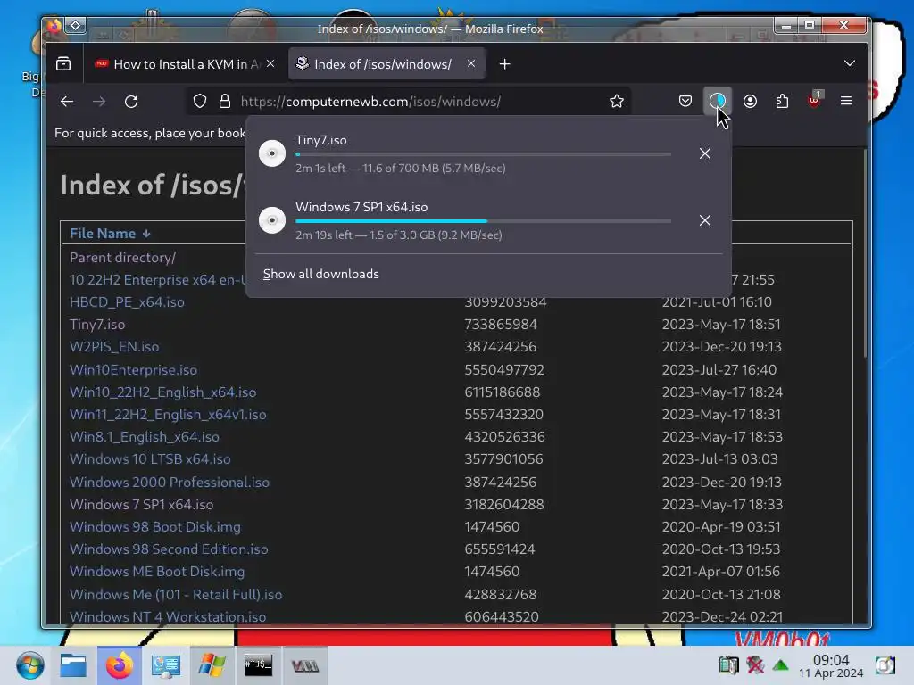Open Firefox application hamburger menu

click(x=846, y=102)
